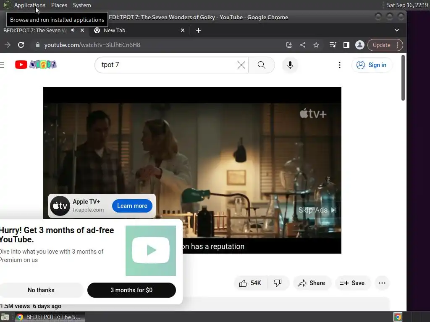Bookmark this page with the star
This screenshot has width=430, height=322.
coord(316,45)
